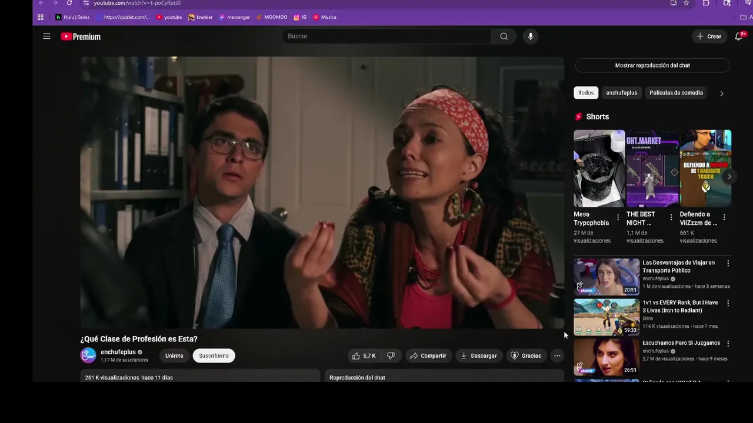Click the browser address bar URL

[137, 3]
